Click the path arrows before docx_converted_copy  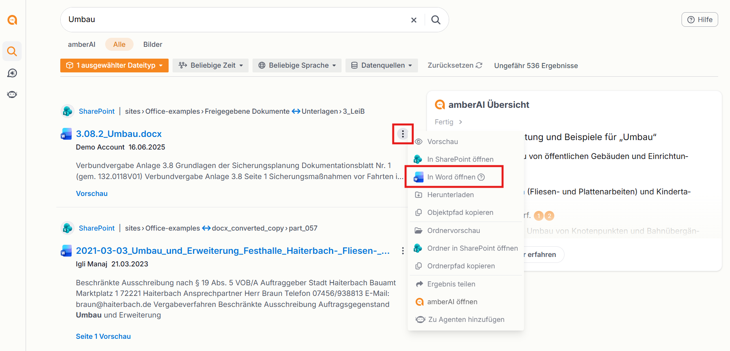point(206,228)
